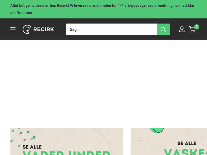Viewport: 207px width, 155px height.
Task: Click the circular Recirk R logo
Action: (x=27, y=29)
